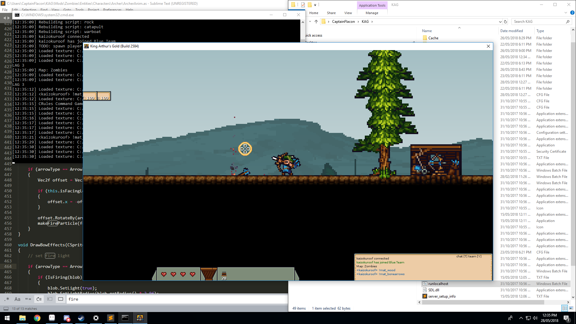The height and width of the screenshot is (324, 576).
Task: Click the search magnifier icon in Explorer
Action: [x=568, y=22]
